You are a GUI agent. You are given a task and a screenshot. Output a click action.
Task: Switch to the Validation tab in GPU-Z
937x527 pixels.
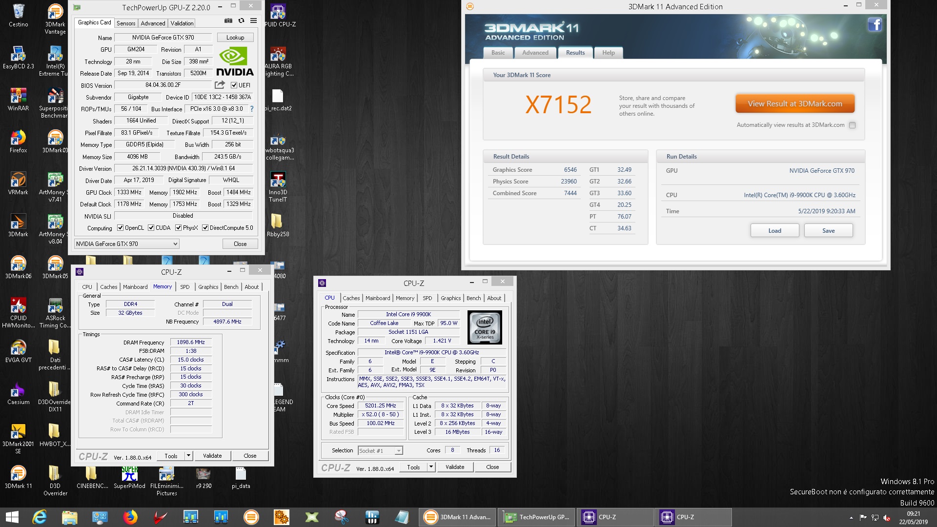point(182,23)
